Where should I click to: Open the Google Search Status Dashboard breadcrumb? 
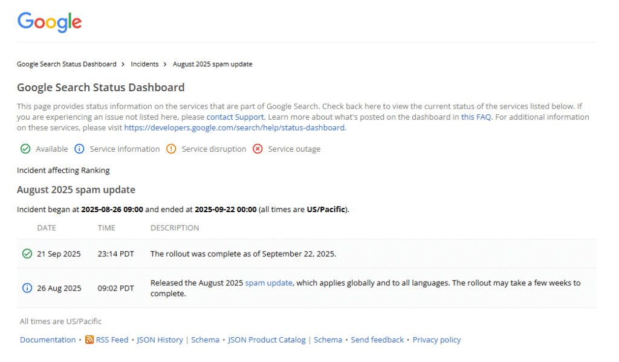[66, 64]
